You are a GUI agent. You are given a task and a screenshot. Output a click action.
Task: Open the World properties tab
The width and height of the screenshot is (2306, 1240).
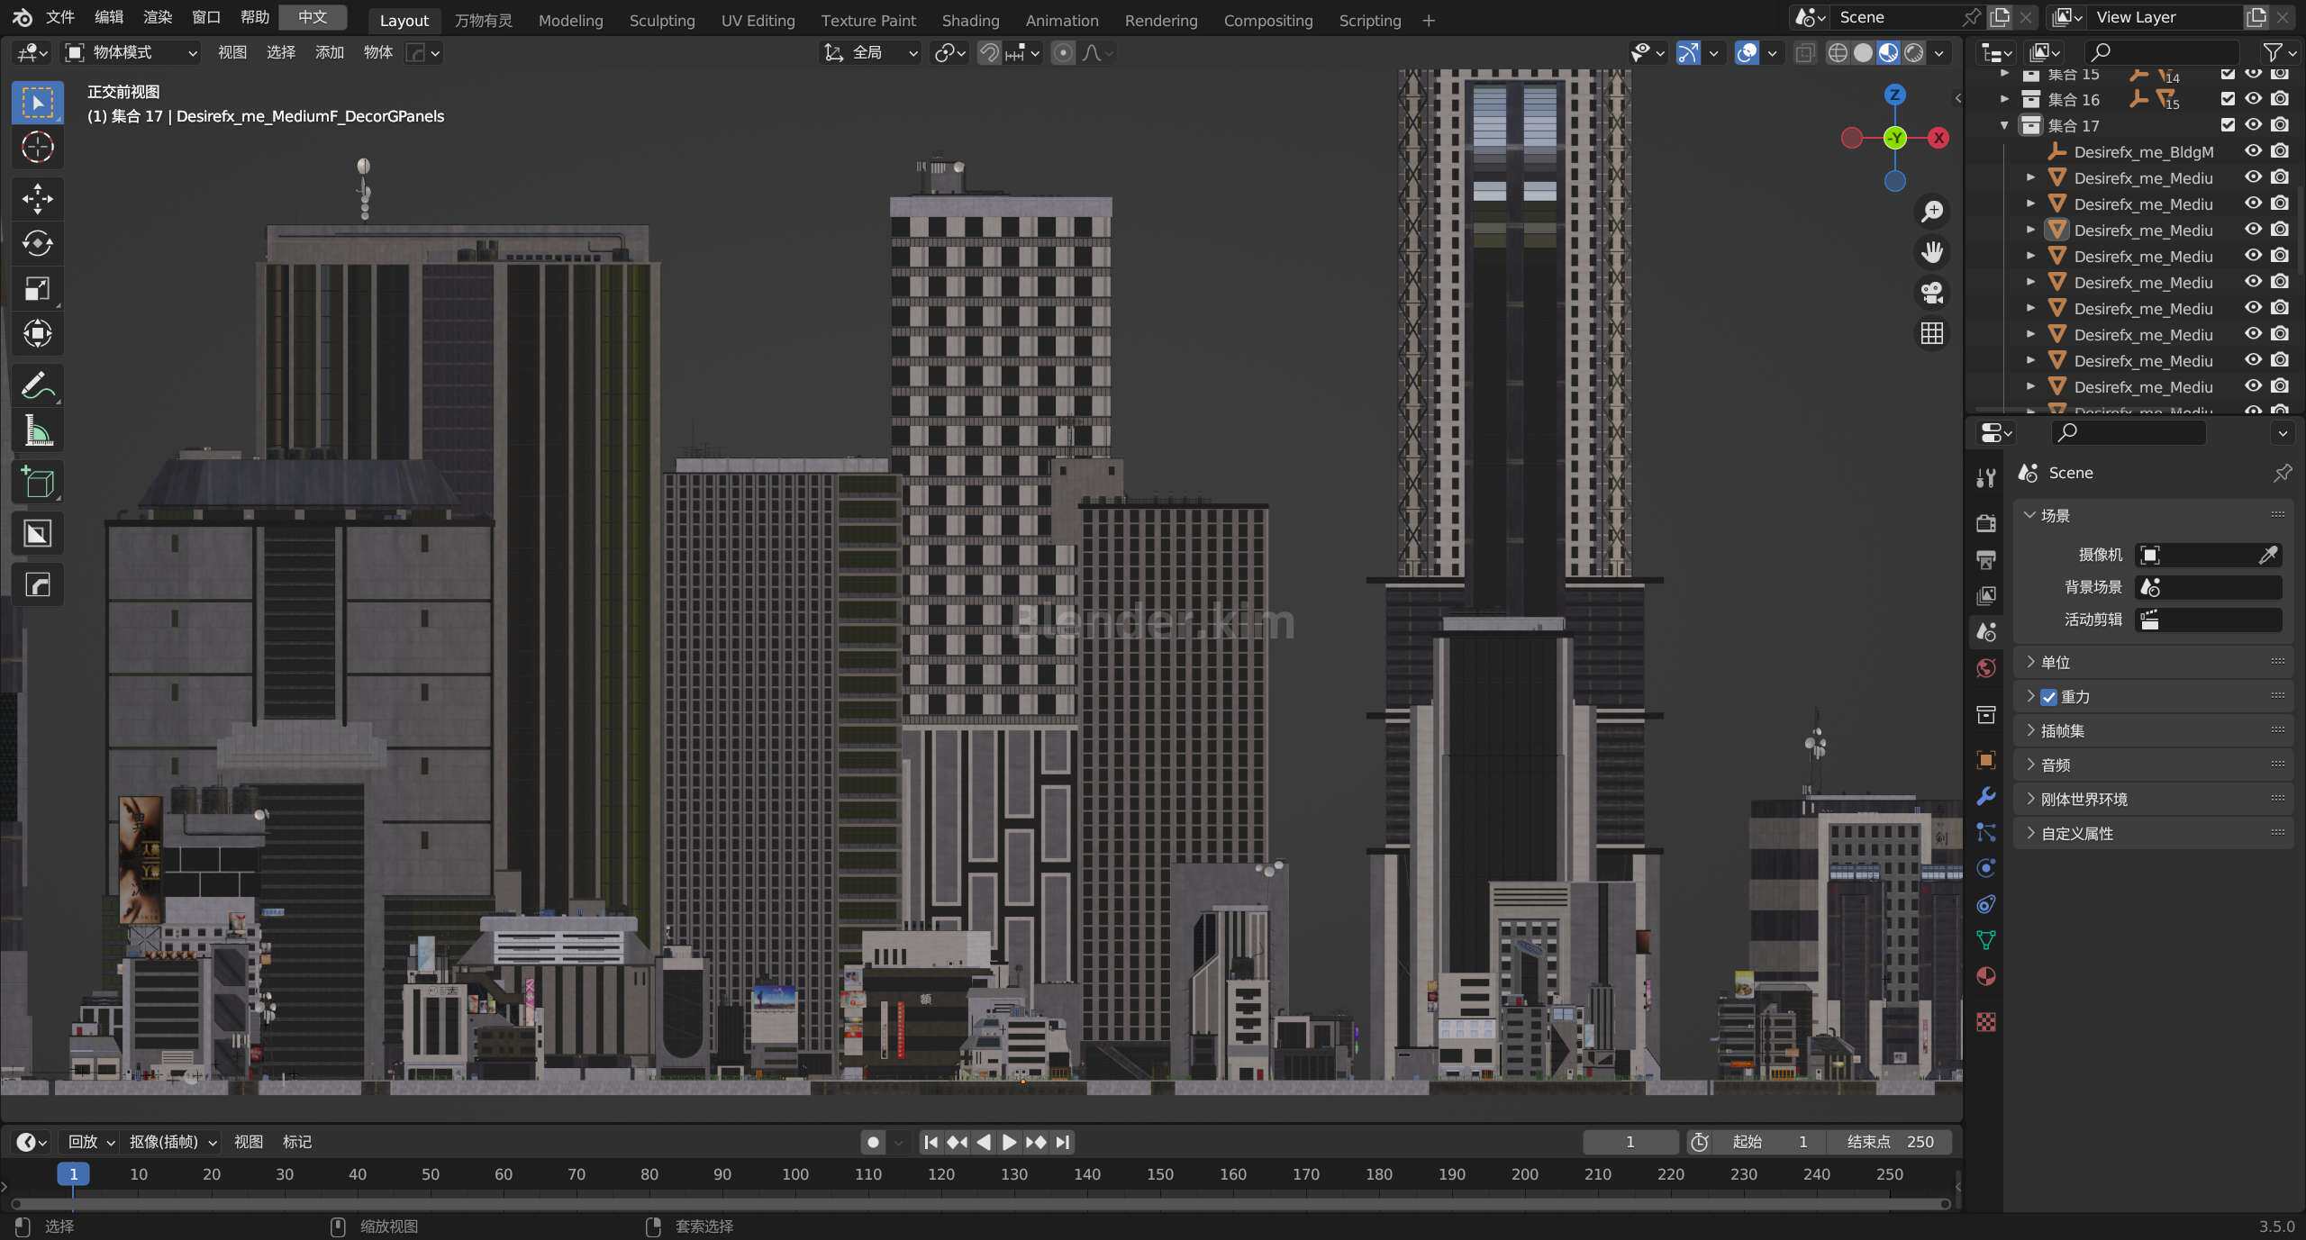[x=1986, y=669]
